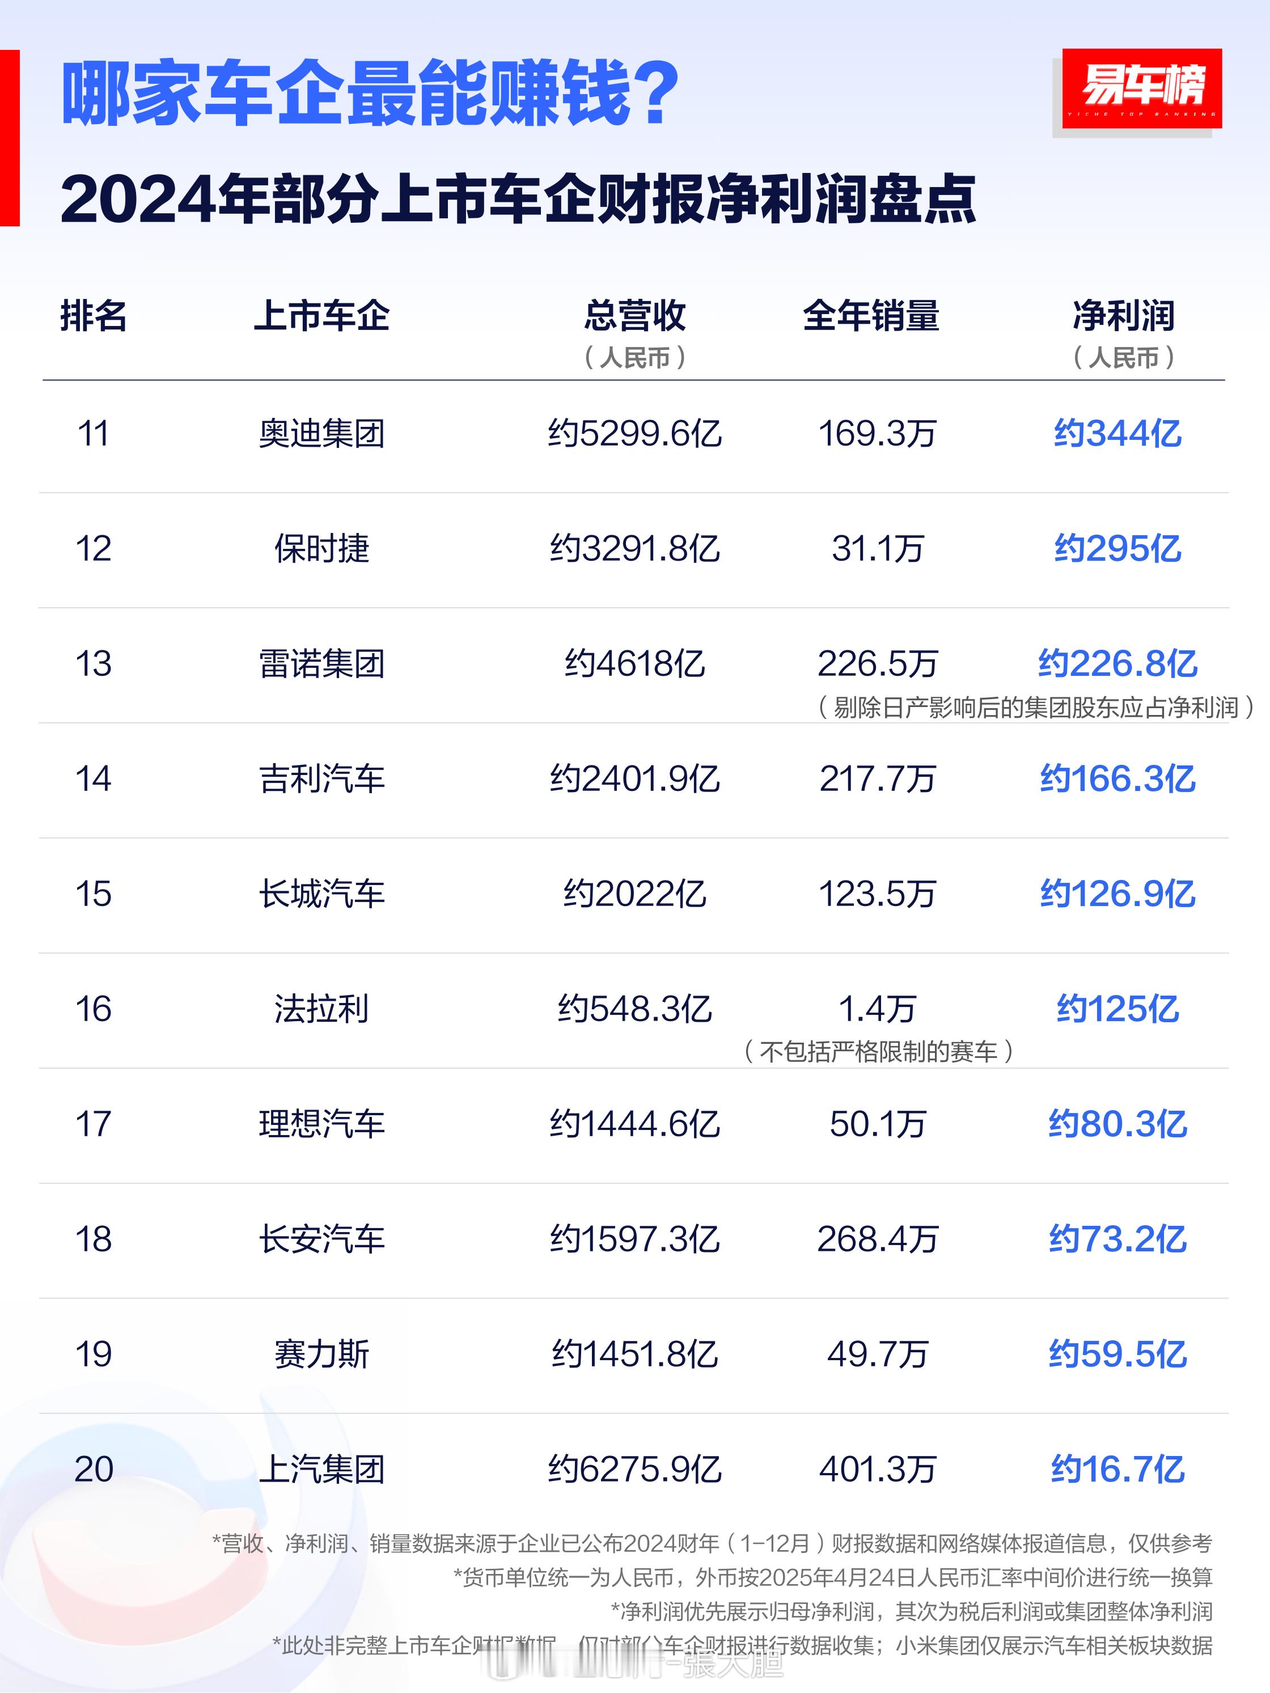Select the 法拉利 row name

coord(321,1009)
